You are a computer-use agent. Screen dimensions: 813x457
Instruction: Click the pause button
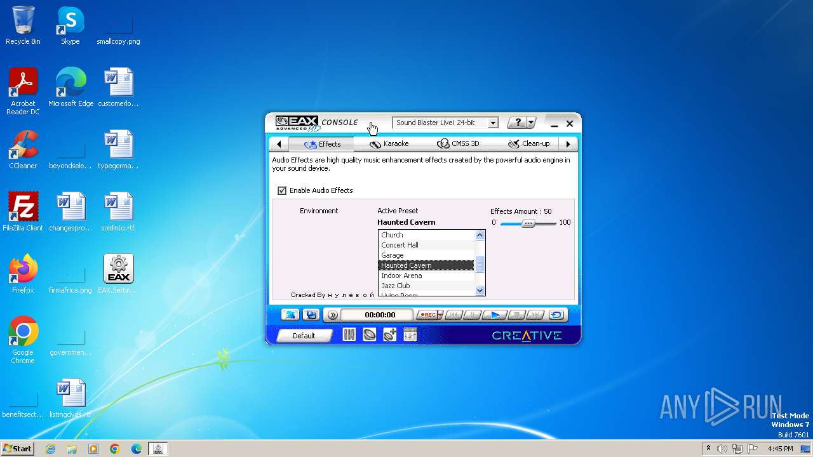(473, 315)
